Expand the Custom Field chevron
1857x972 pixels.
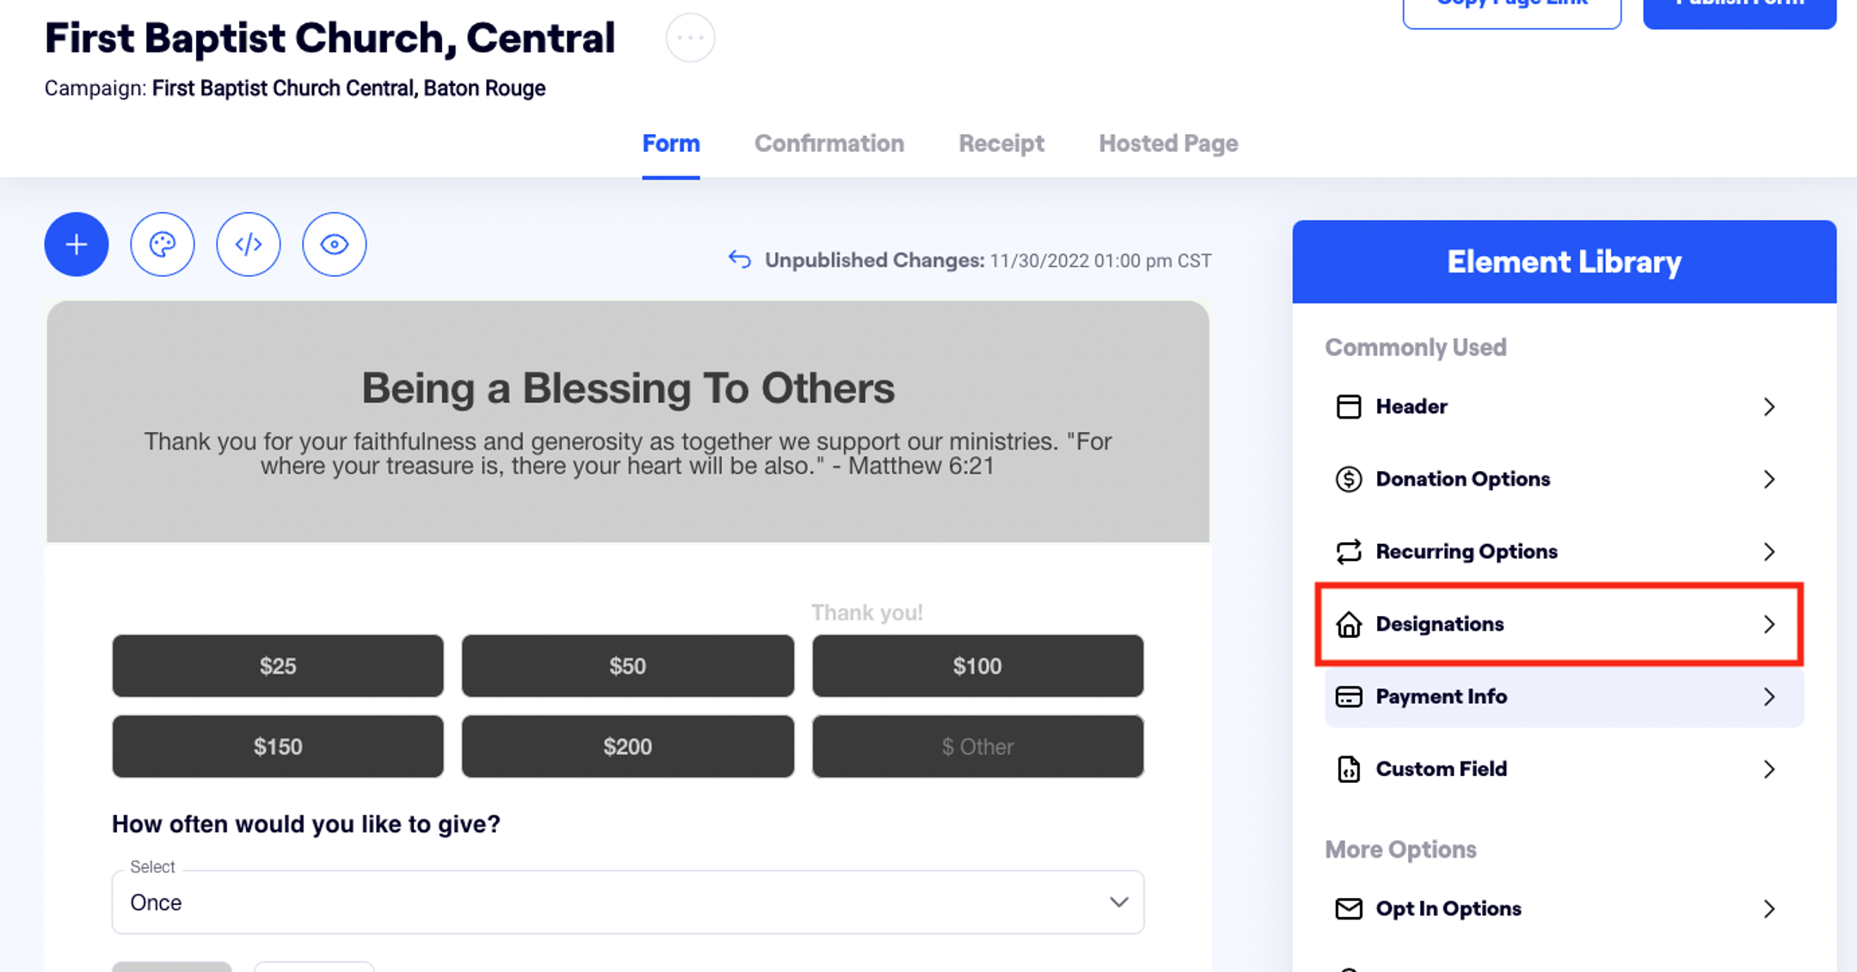(x=1769, y=768)
